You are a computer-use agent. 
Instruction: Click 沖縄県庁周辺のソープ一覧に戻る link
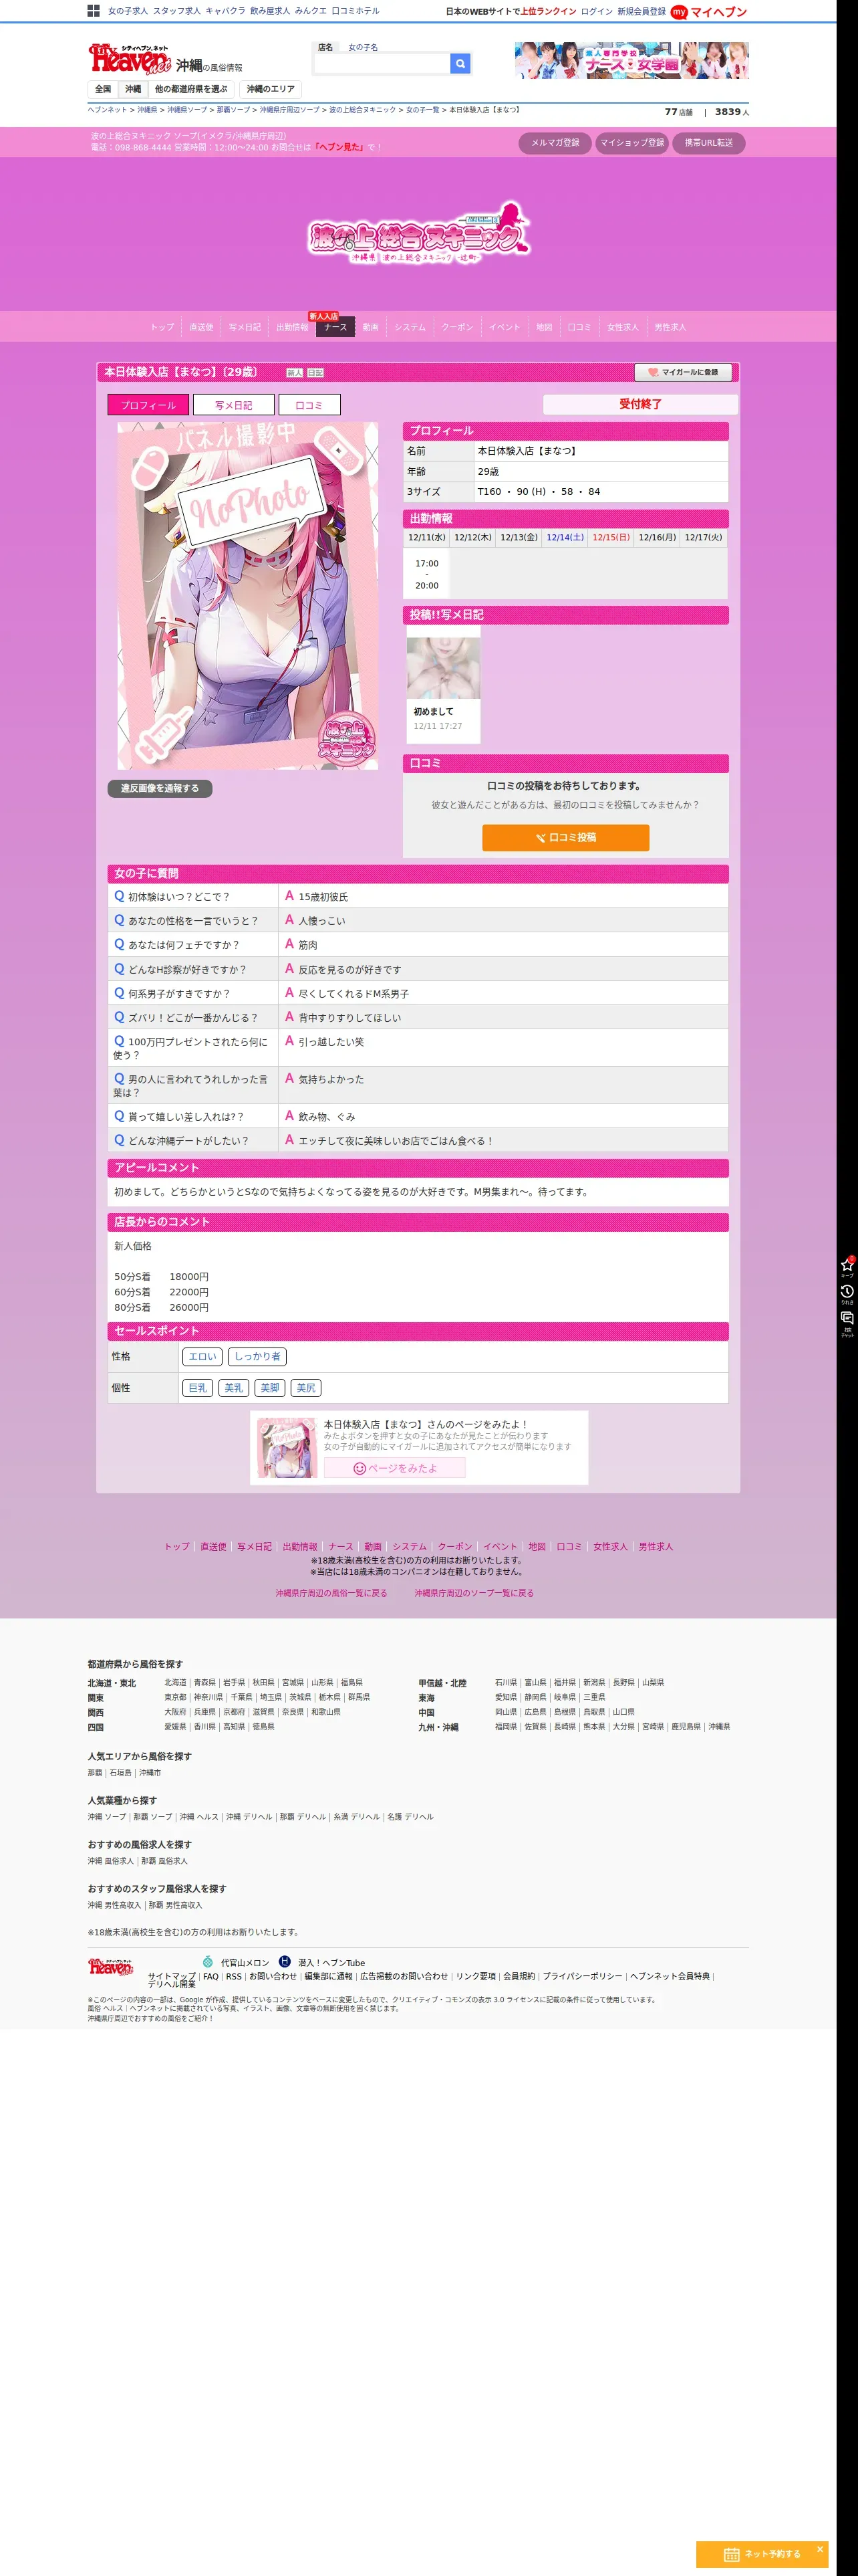point(474,1593)
